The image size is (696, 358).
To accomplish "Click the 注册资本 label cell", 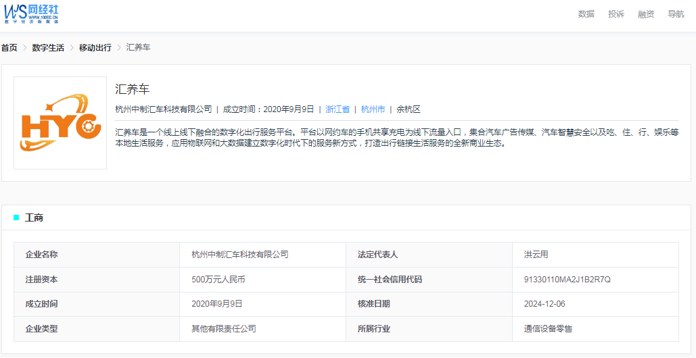I will click(x=97, y=280).
